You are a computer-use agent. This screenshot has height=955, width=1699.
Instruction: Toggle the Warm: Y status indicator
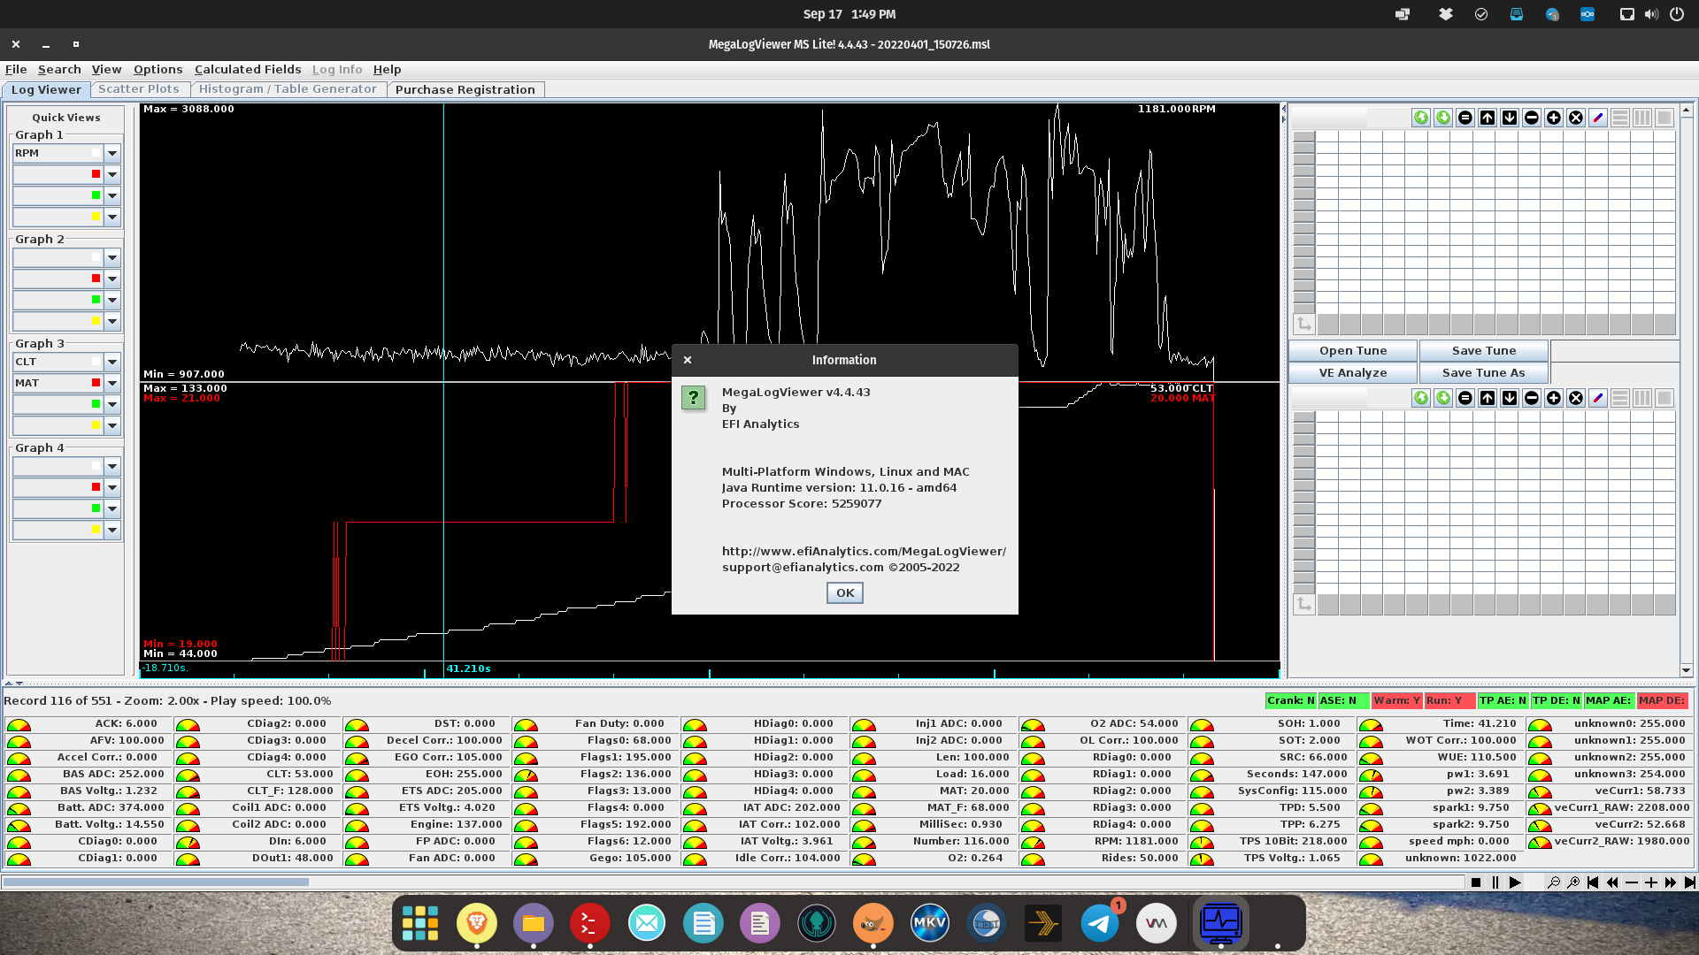(x=1397, y=700)
